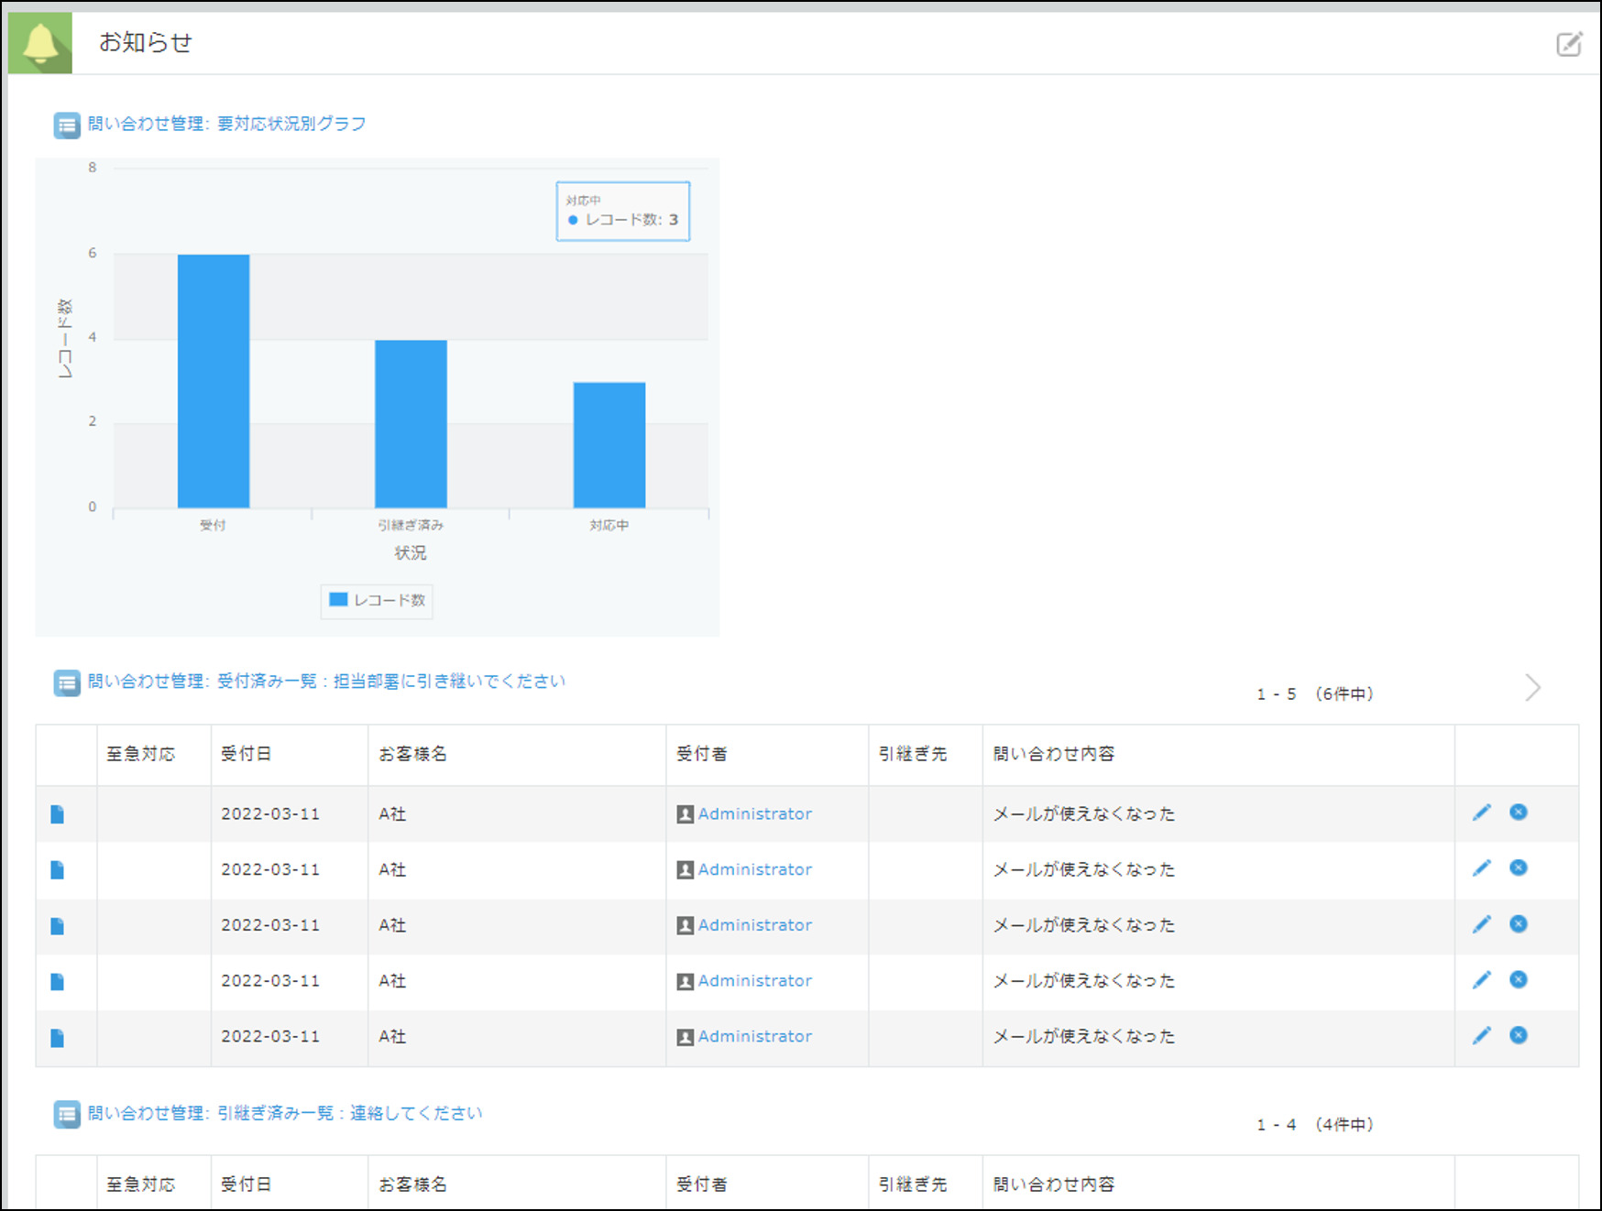Open the announcement edit icon at top right
The height and width of the screenshot is (1211, 1602).
point(1569,43)
